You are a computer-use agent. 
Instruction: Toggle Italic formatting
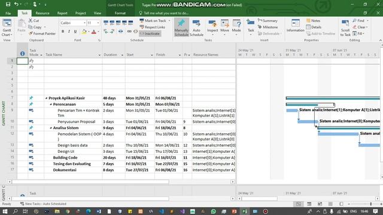click(69, 32)
